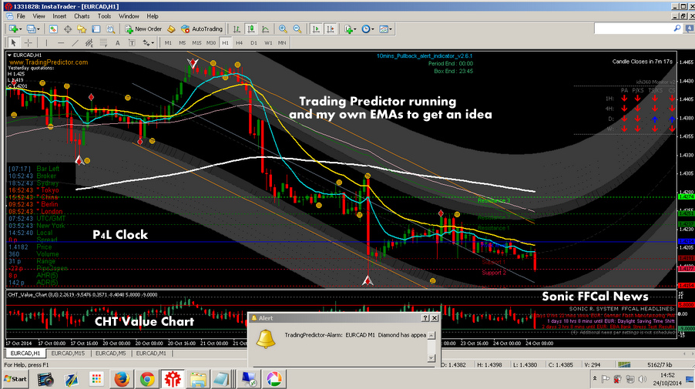Screen dimensions: 695x389
Task: Open the Strategy Tester icon
Action: pos(110,29)
